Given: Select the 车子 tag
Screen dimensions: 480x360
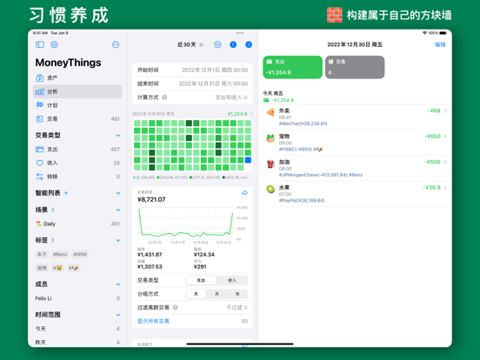Looking at the screenshot, I should coord(42,255).
